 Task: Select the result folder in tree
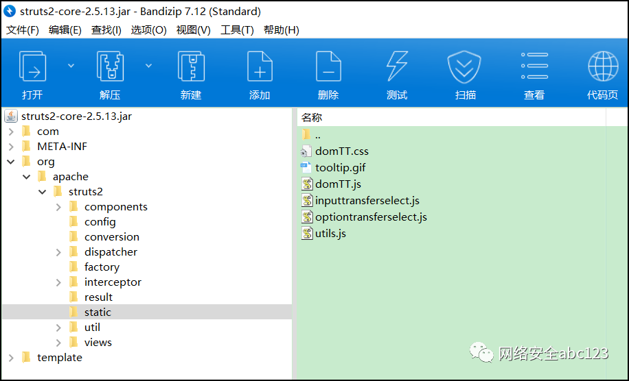pos(98,298)
